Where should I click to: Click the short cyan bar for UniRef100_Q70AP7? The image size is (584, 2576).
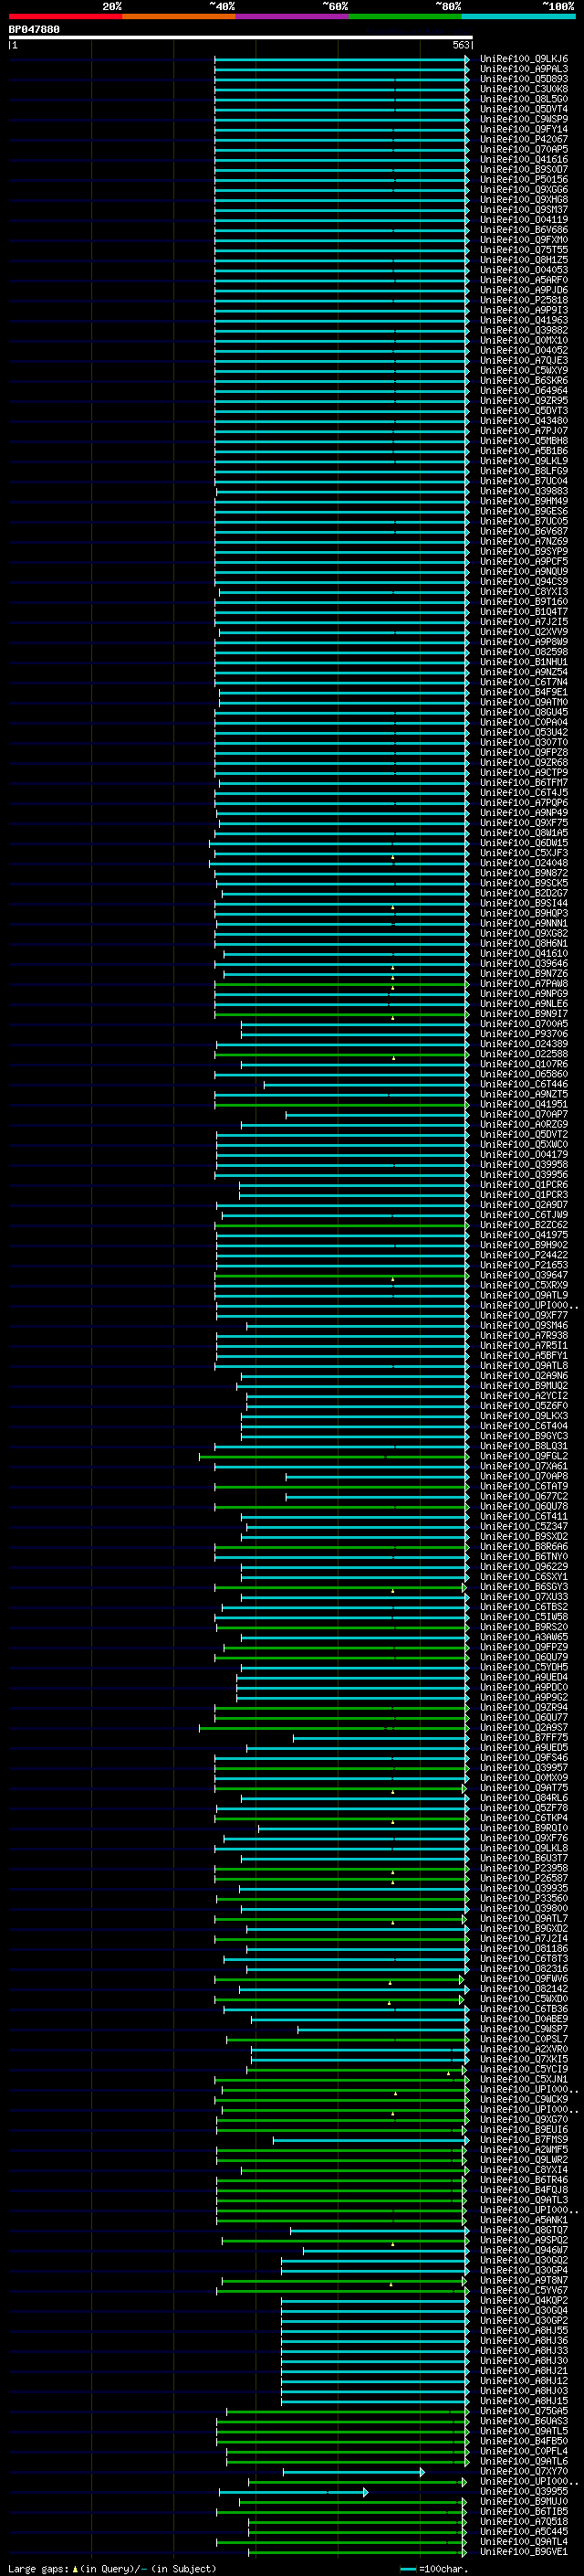378,1114
